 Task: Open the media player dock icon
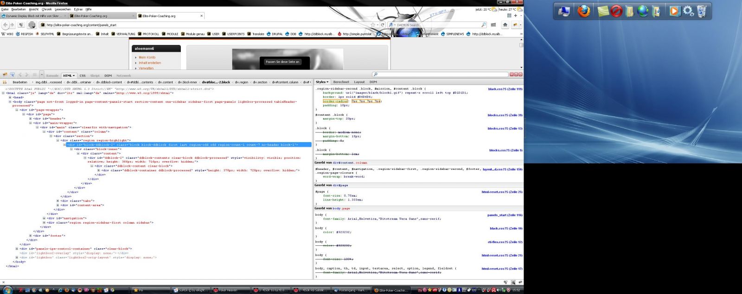[x=674, y=11]
